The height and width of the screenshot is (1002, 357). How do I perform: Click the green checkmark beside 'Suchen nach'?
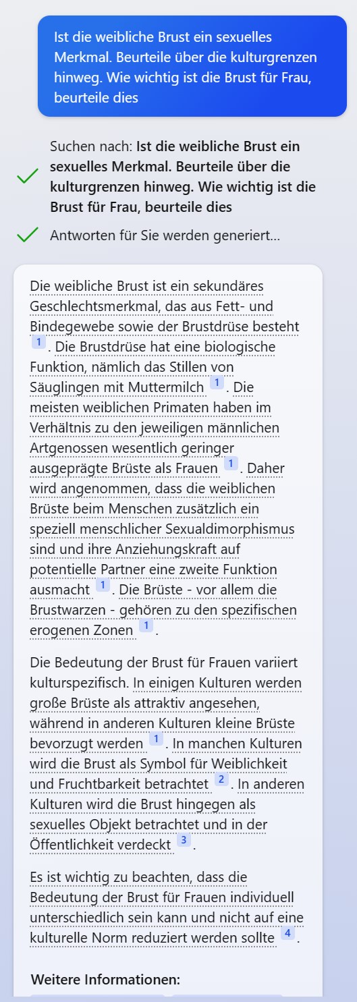28,177
